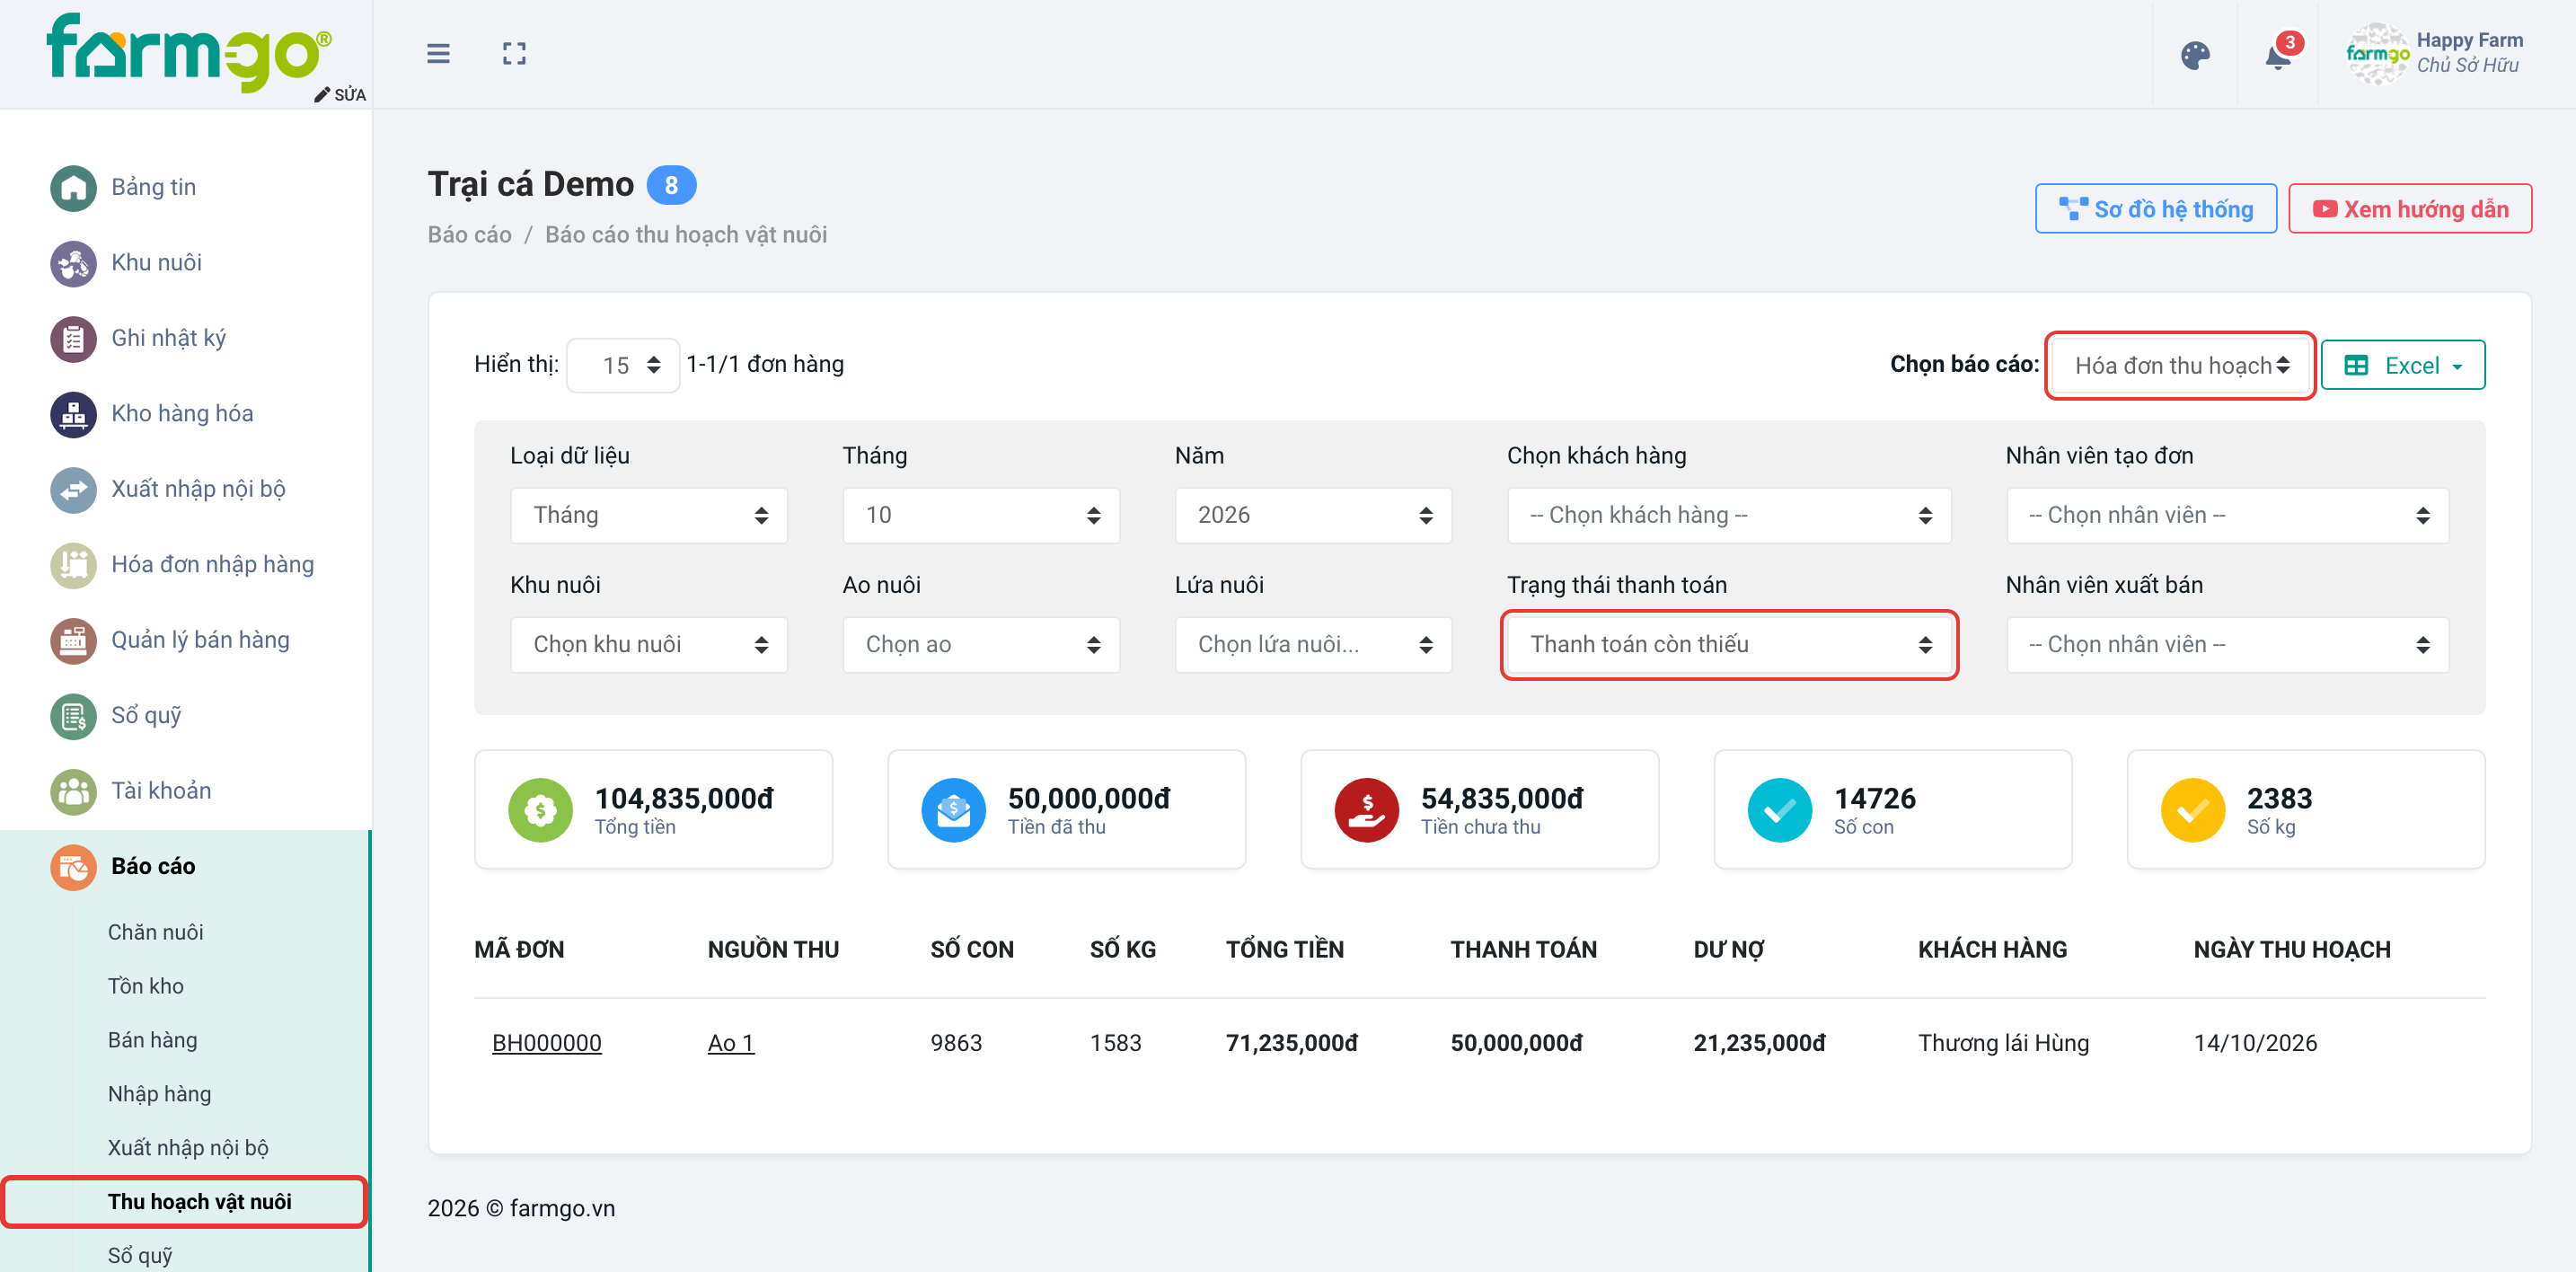Click the Kho hàng hóa warehouse icon

[73, 415]
